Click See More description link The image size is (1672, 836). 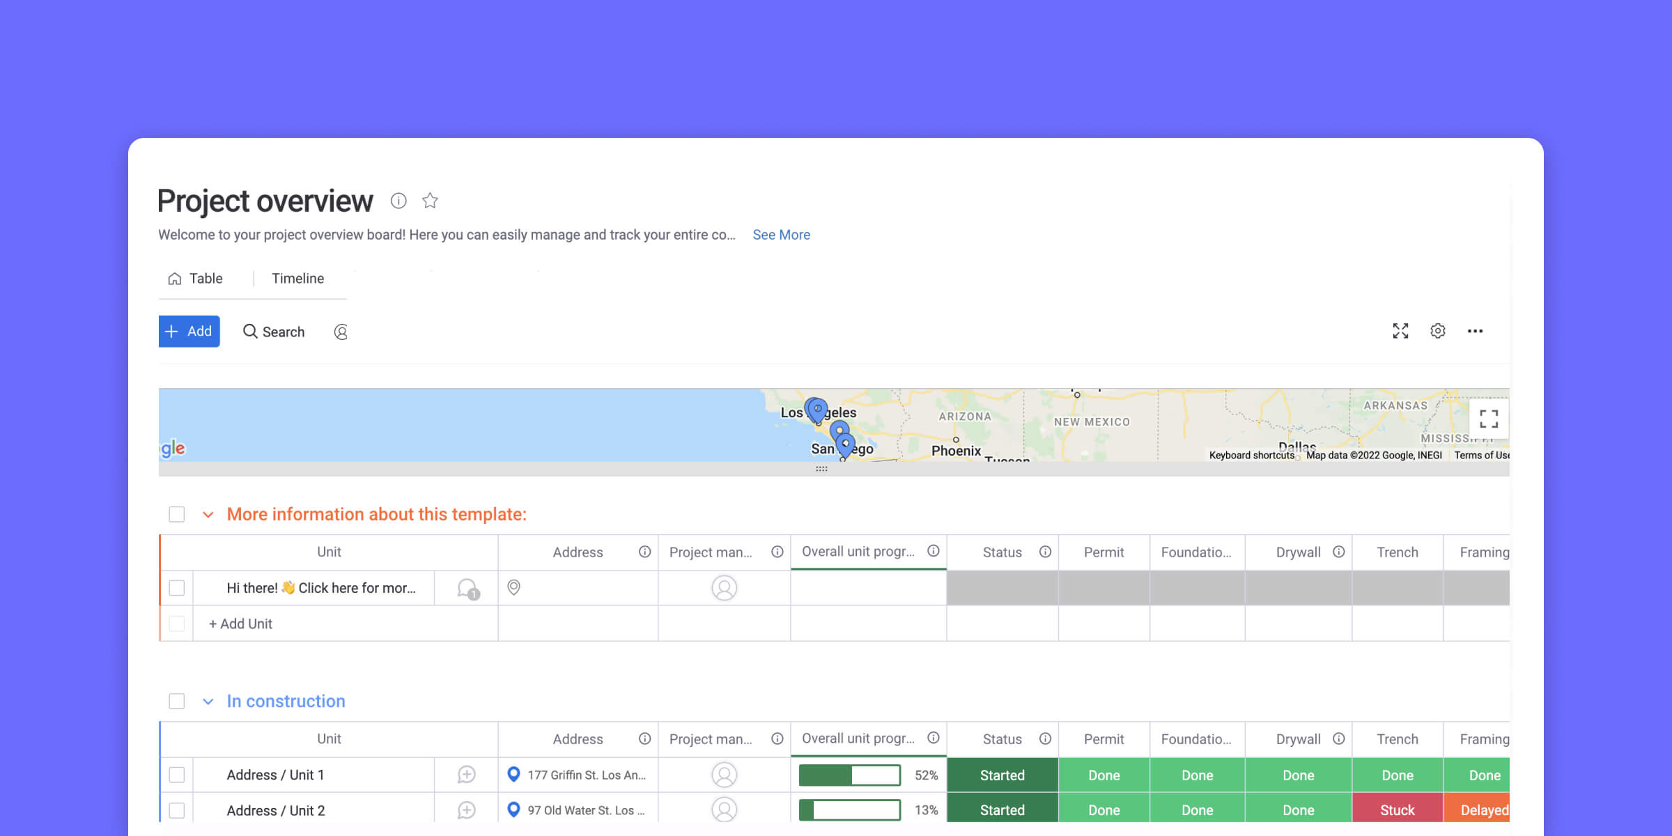coord(780,235)
